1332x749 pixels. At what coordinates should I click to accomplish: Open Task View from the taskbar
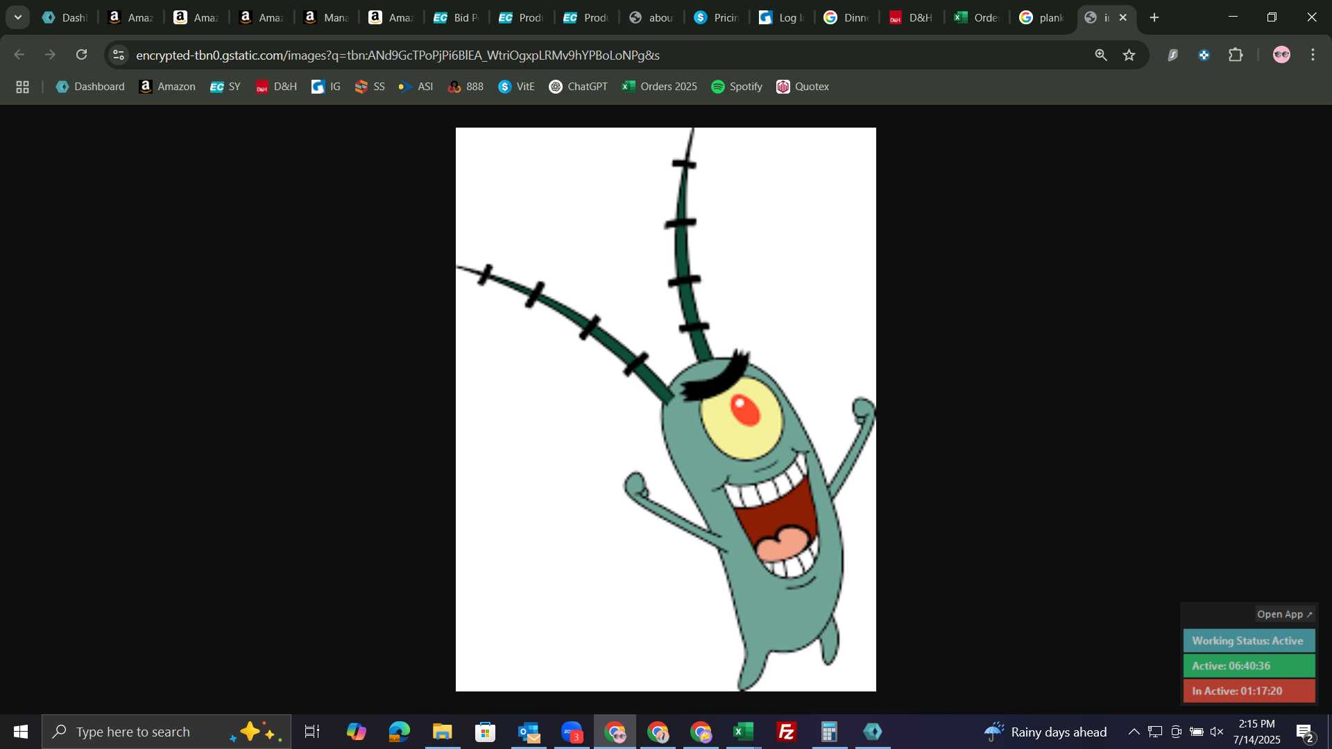coord(312,732)
